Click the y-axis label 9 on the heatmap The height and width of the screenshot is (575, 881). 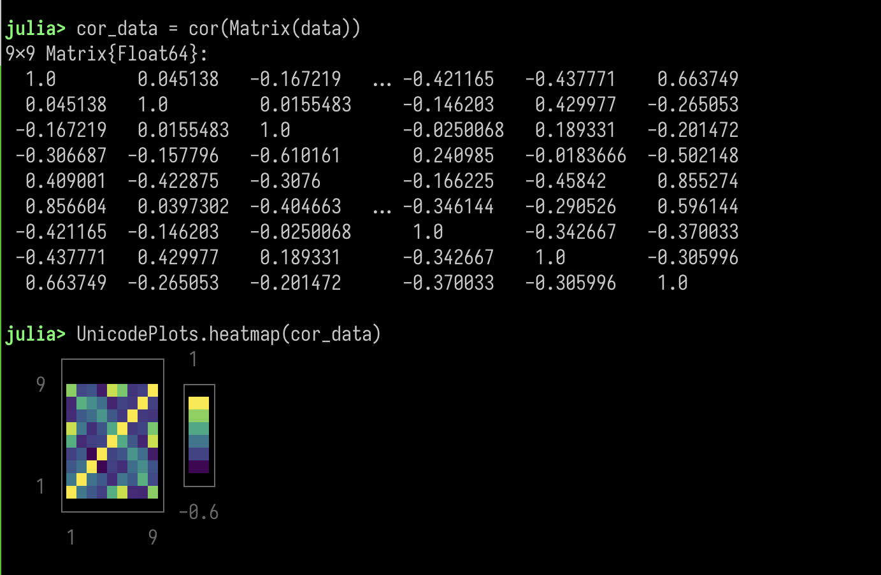40,384
